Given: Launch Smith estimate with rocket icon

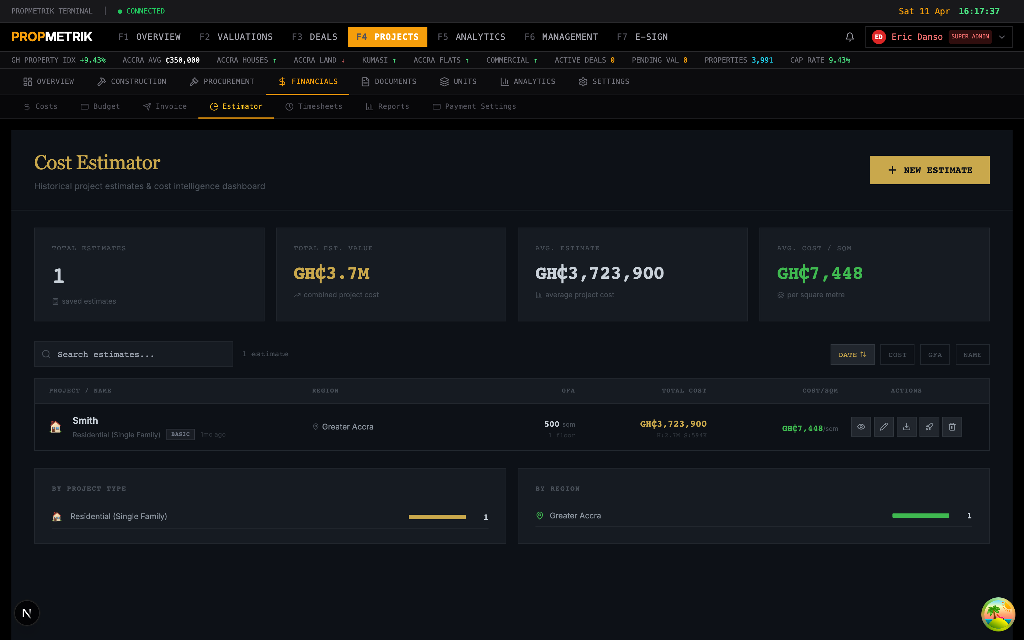Looking at the screenshot, I should (929, 427).
